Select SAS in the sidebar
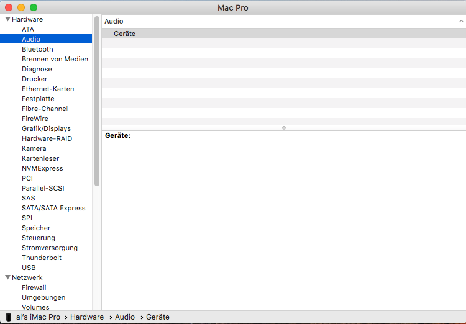Screen dimensions: 466x324 tap(29, 198)
